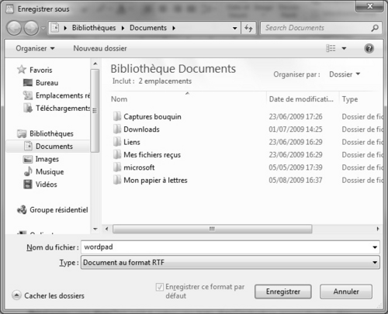Click the Enregistrer button
Screen dimensions: 388x314
(x=283, y=292)
